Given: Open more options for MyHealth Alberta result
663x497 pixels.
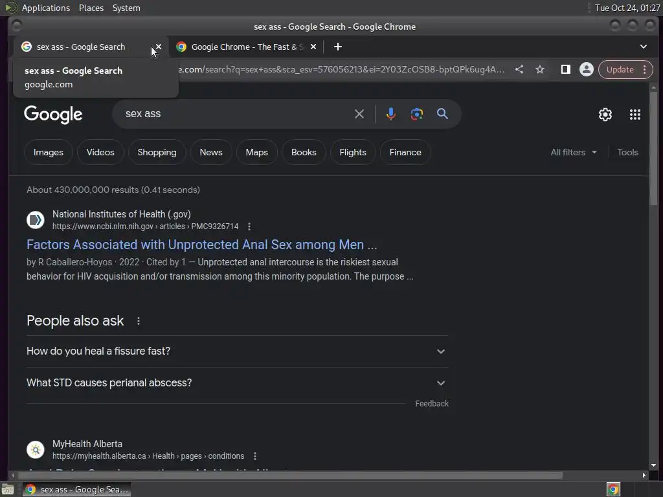Looking at the screenshot, I should coord(254,456).
